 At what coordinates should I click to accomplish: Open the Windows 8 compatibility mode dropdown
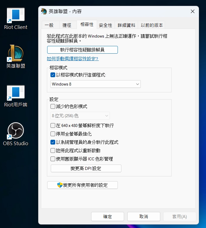[96, 84]
